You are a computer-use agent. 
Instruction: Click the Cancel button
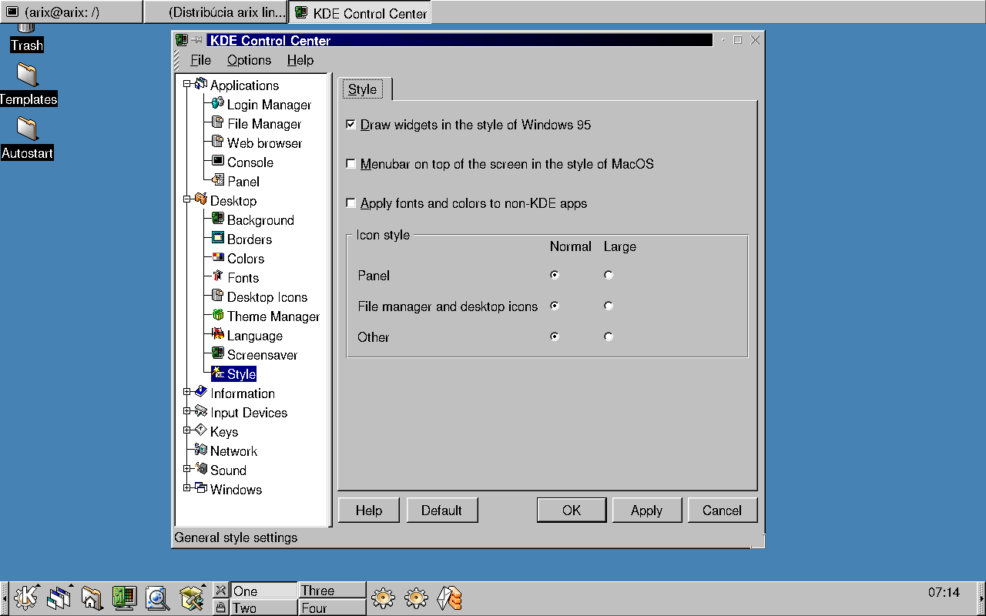click(722, 510)
